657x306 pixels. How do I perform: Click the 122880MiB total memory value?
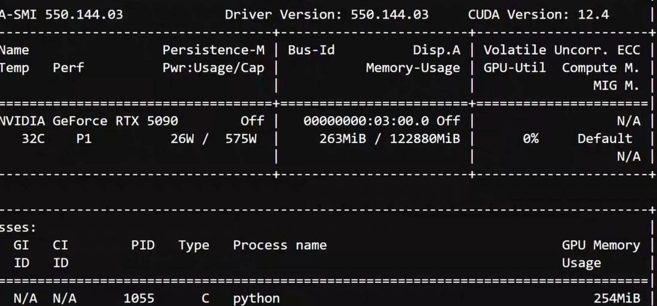425,138
